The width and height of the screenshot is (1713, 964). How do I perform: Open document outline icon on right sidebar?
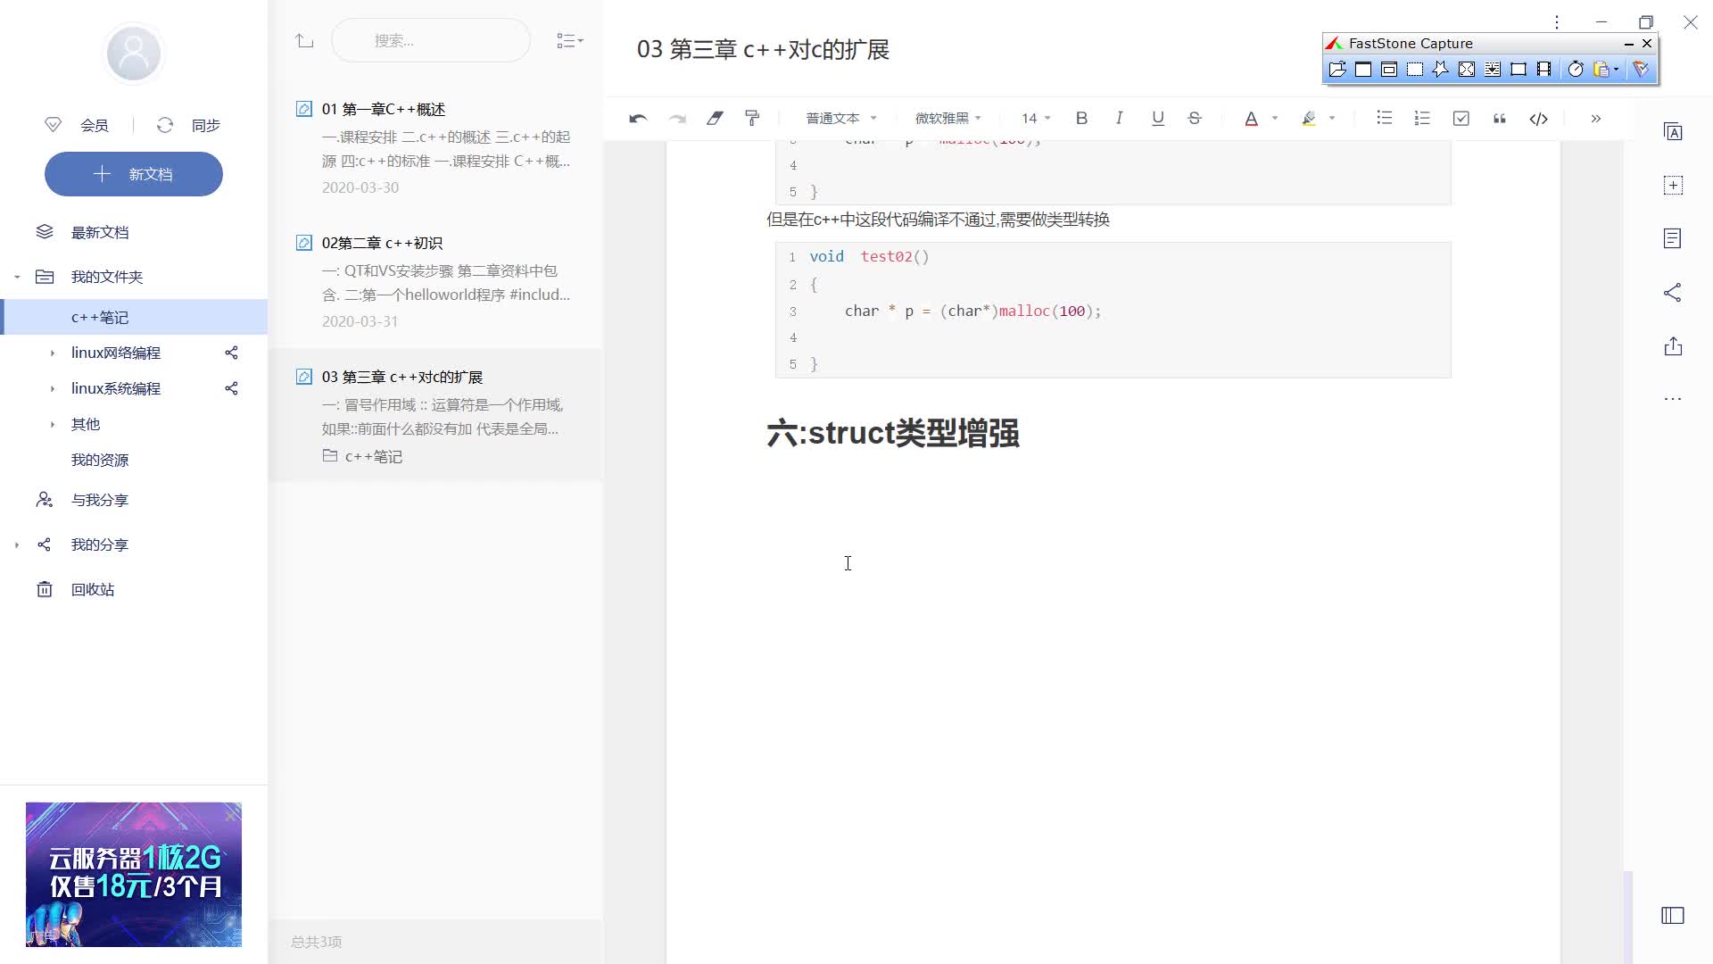1673,238
